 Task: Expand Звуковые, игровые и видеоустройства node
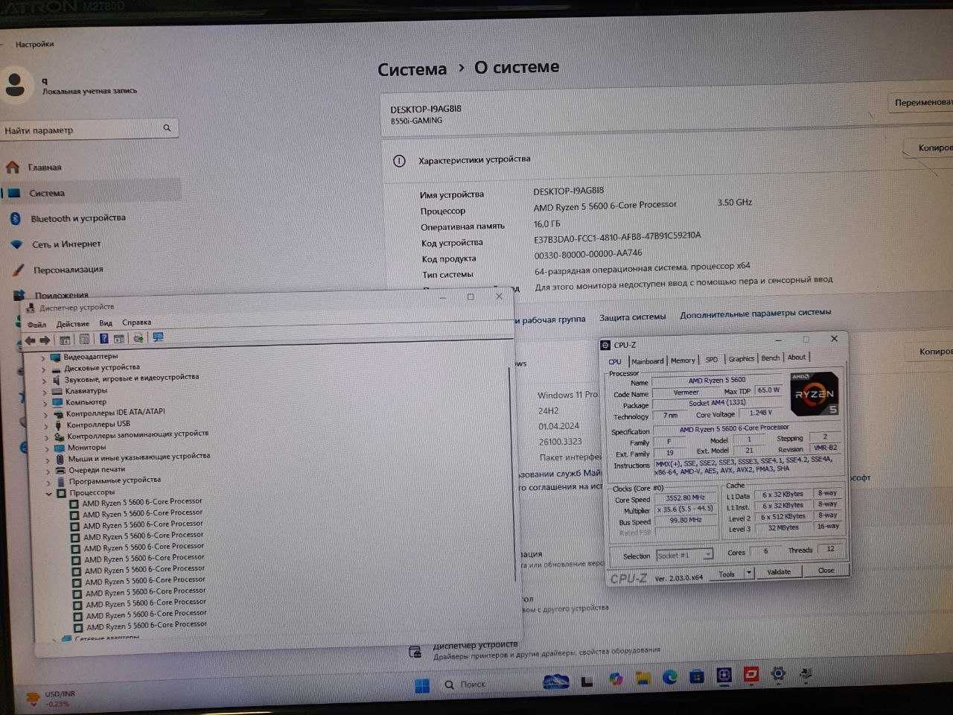[x=44, y=381]
